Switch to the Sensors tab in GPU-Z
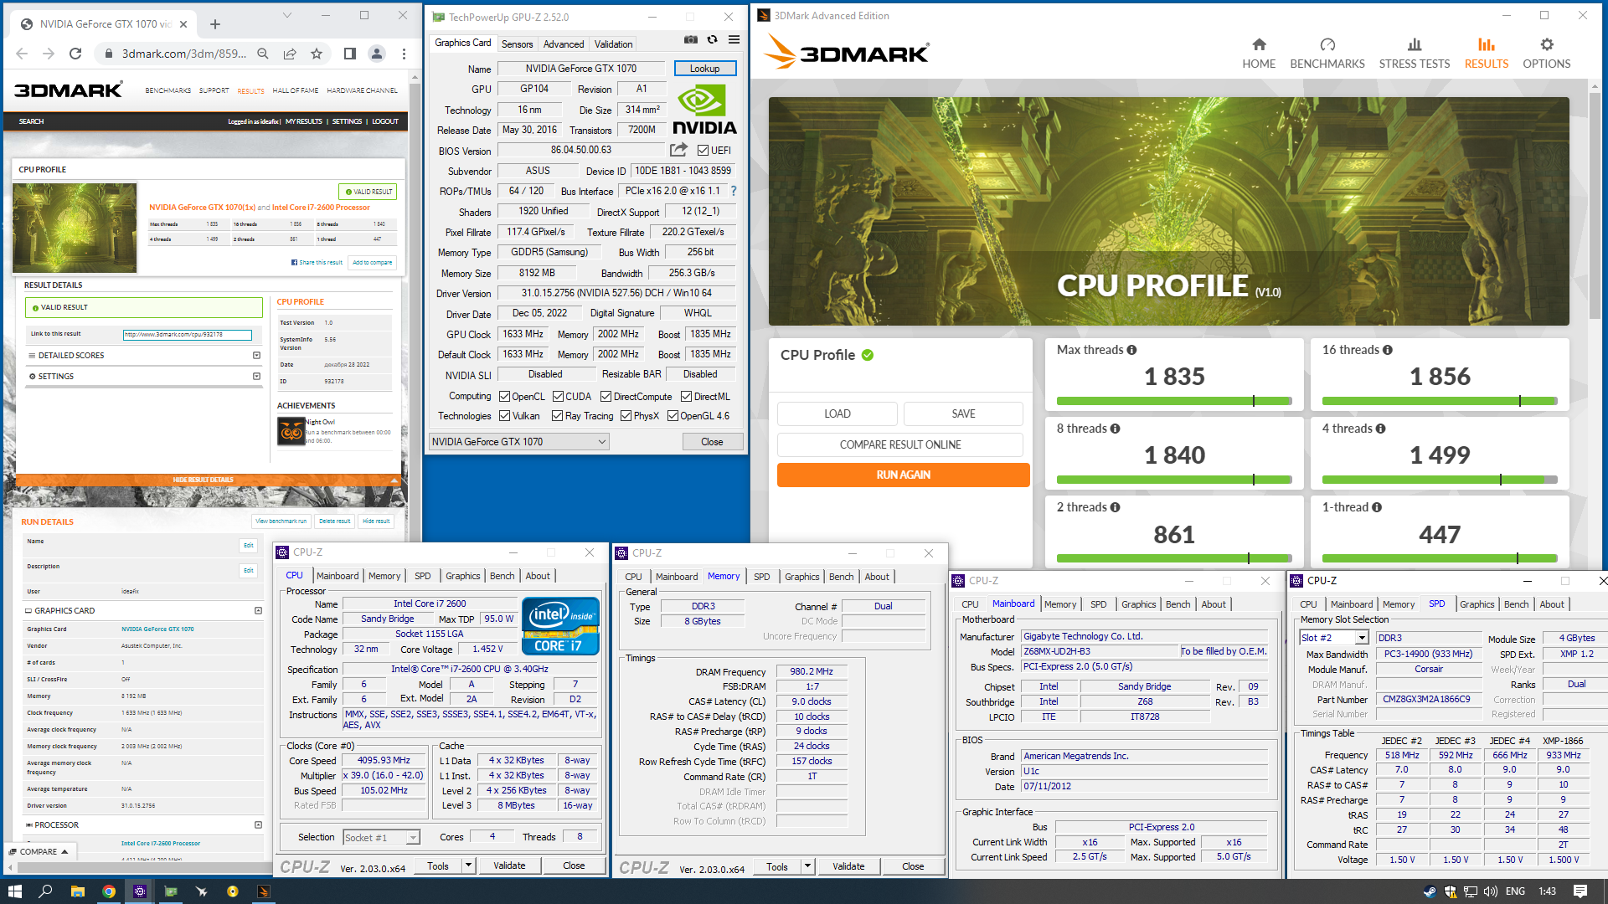This screenshot has height=904, width=1608. point(517,44)
